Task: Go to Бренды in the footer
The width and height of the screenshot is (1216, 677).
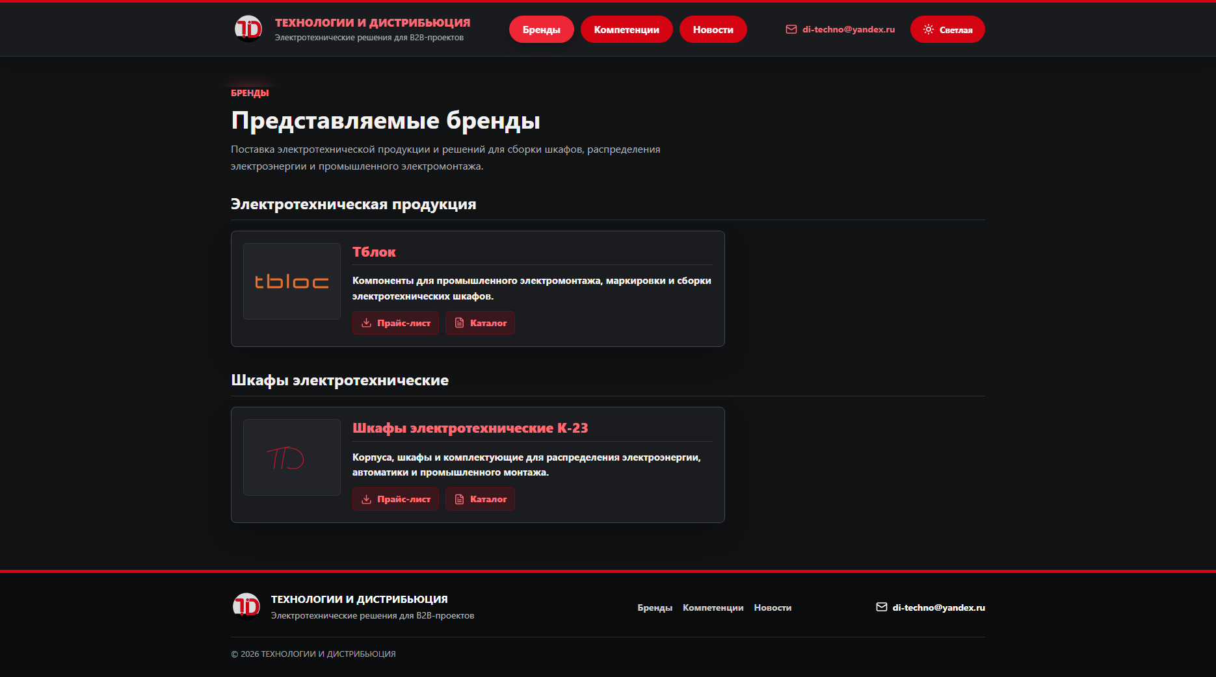Action: click(655, 607)
